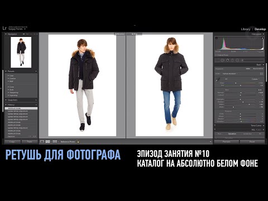Select the Graduated Filter tool icon
Viewport: 268px width, 201px height.
[232, 60]
